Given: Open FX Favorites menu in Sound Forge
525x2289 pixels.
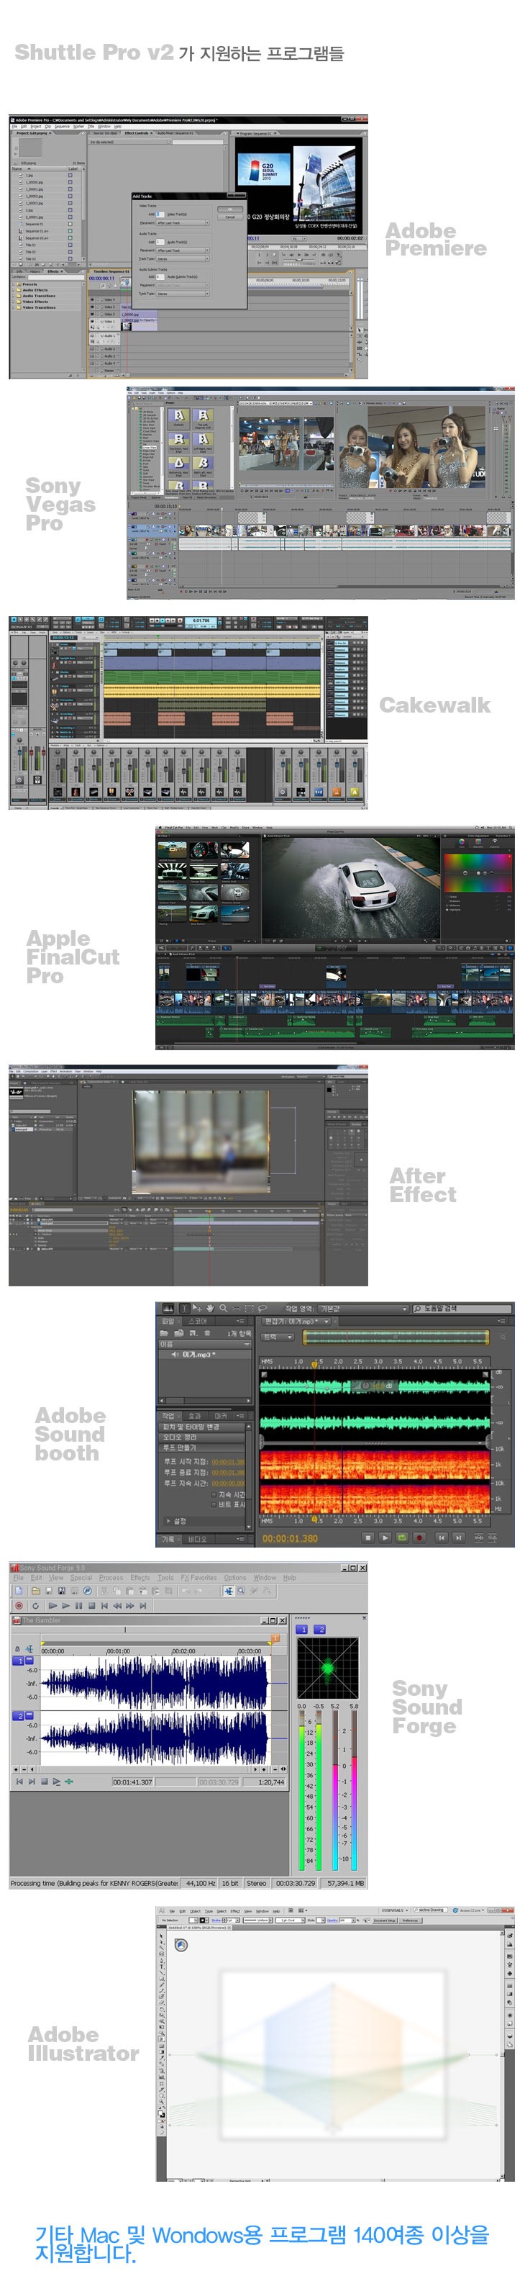Looking at the screenshot, I should click(x=199, y=1578).
